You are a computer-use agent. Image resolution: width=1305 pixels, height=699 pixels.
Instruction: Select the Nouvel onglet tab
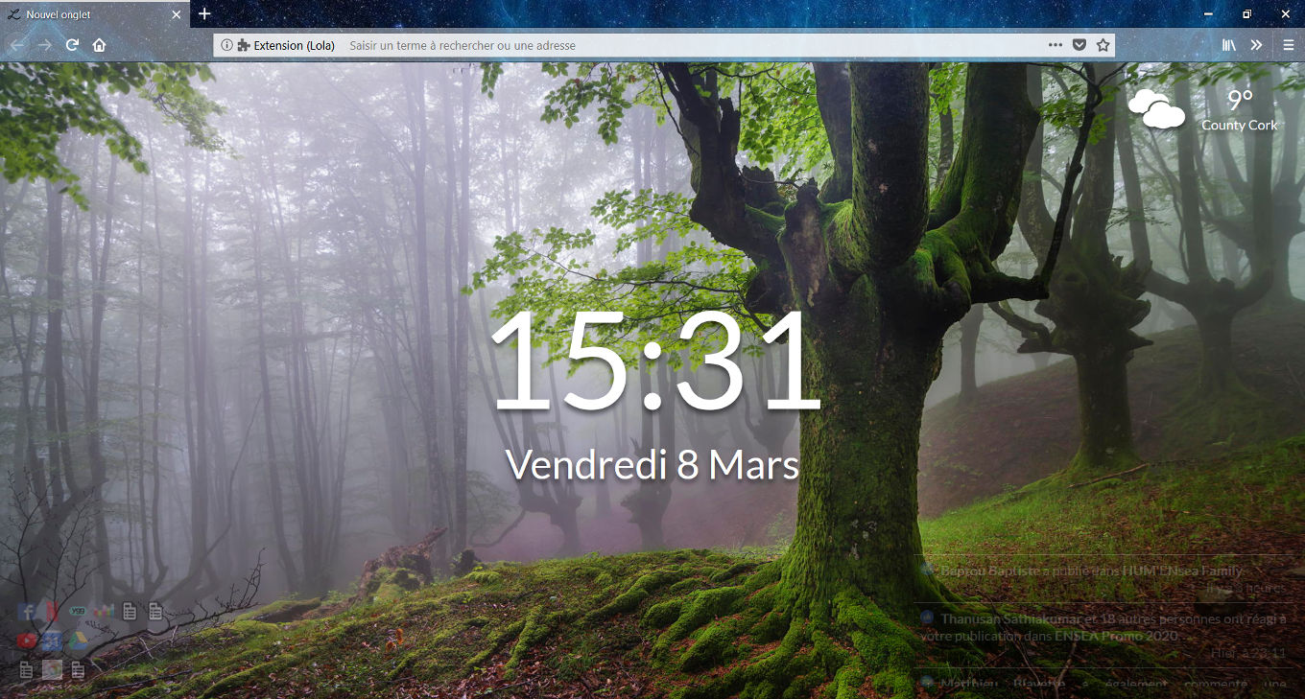[86, 14]
